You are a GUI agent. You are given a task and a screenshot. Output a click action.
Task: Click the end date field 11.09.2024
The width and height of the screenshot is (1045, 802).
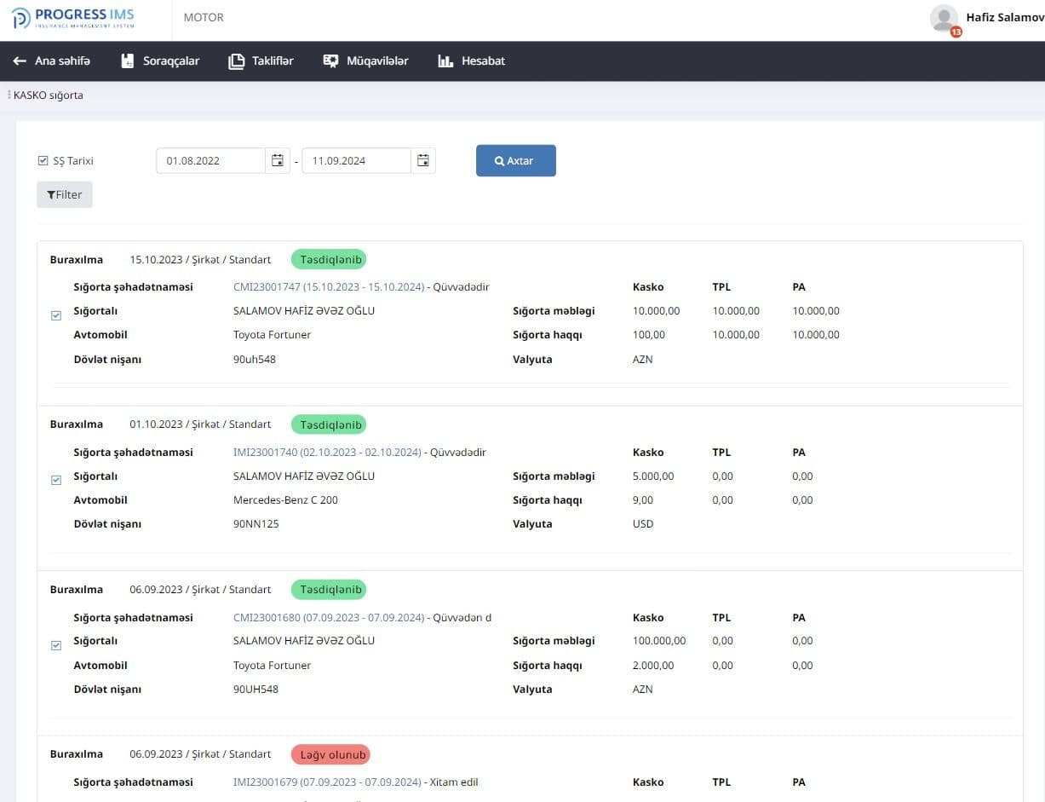point(357,160)
